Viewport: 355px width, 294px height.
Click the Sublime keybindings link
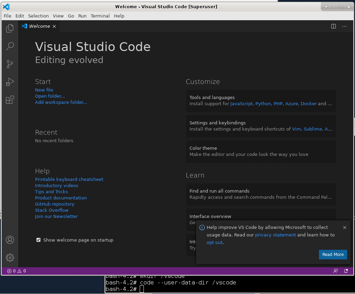(313, 129)
